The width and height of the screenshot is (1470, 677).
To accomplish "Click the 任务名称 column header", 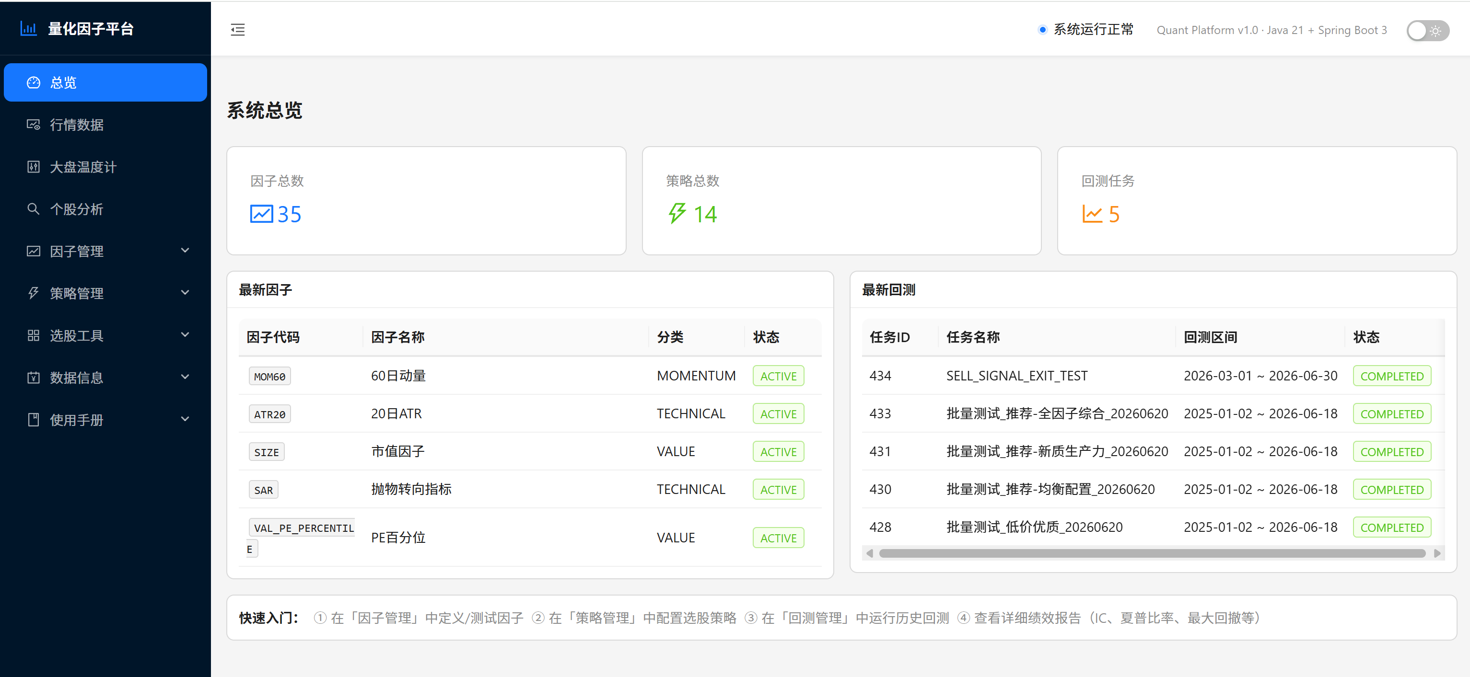I will (x=973, y=337).
